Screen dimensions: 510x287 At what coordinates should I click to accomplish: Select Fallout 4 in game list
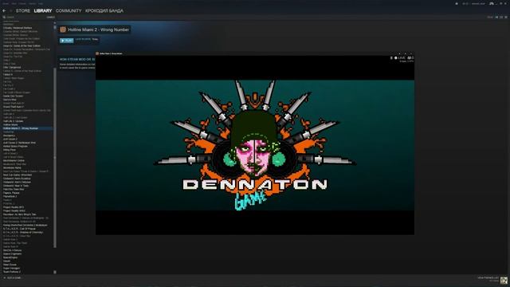tap(8, 74)
